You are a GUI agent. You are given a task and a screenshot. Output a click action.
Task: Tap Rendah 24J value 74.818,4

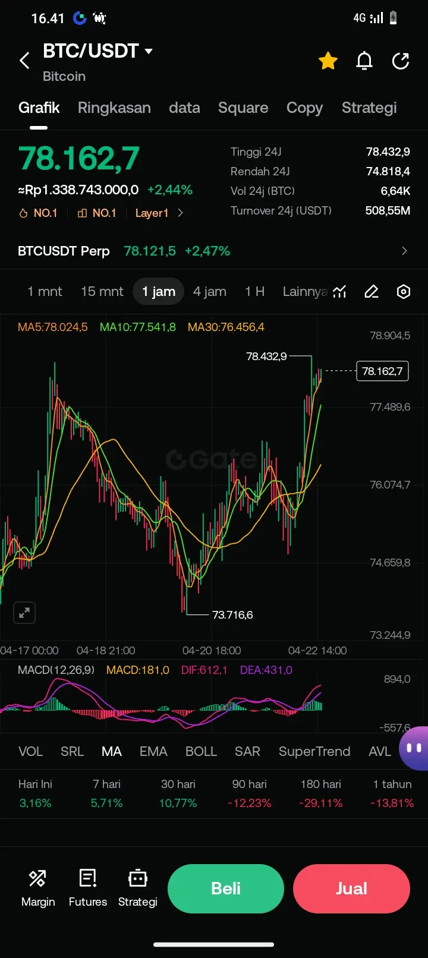(x=388, y=171)
